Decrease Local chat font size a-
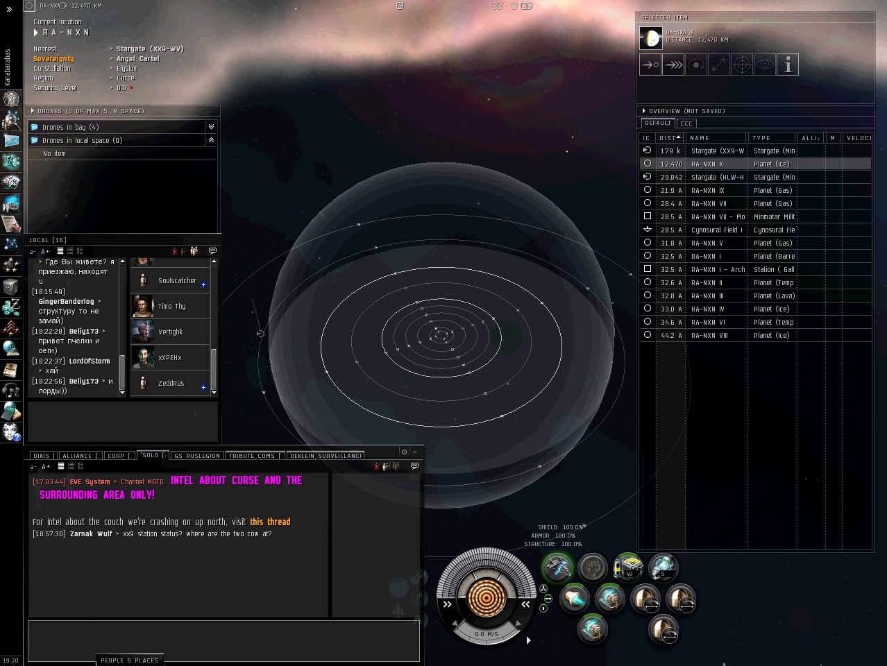887x666 pixels. coord(33,252)
